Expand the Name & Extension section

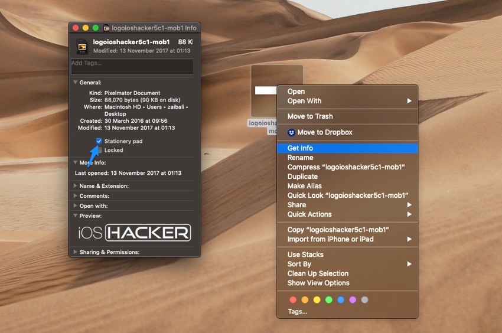(x=75, y=186)
